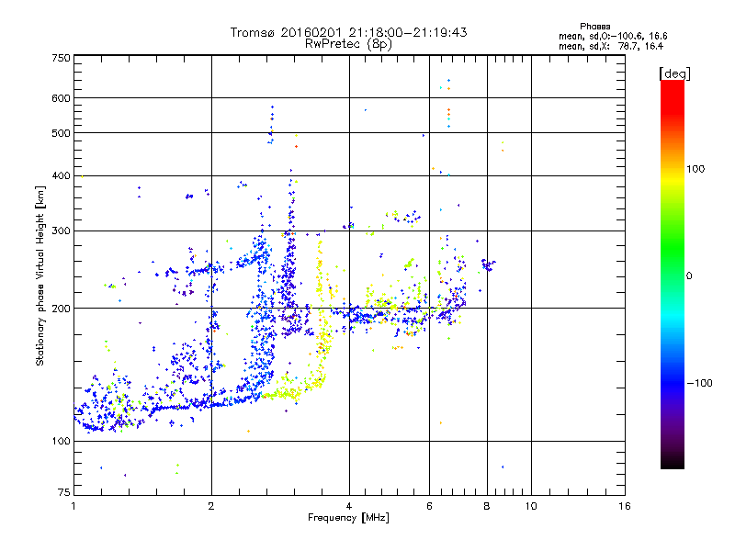
Task: Click the y-axis tick label '750'
Action: pyautogui.click(x=61, y=58)
